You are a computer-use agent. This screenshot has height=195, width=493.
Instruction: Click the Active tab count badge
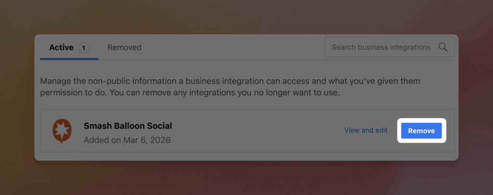point(84,48)
